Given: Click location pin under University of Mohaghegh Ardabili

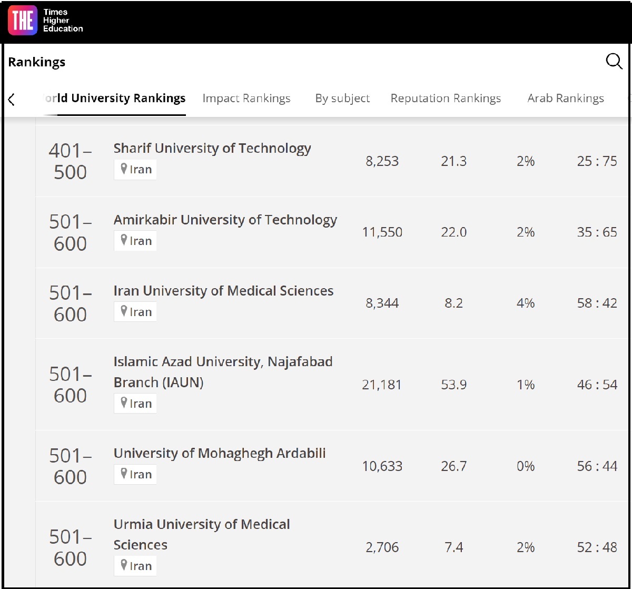Looking at the screenshot, I should coord(124,474).
